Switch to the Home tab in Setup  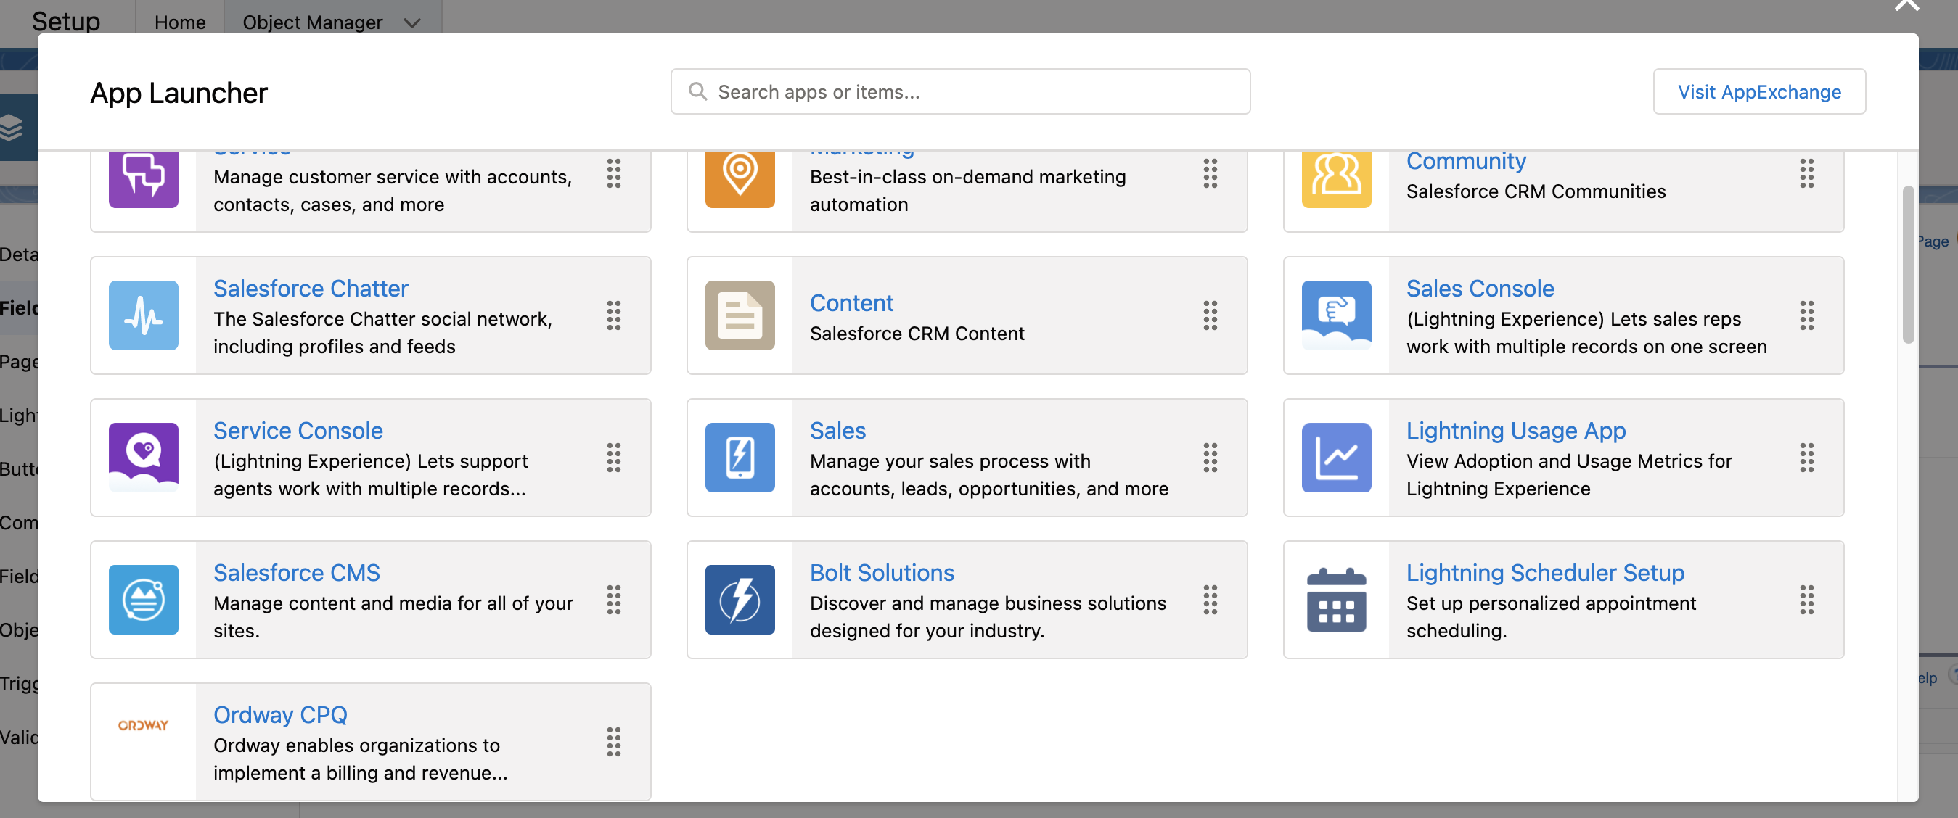point(180,22)
